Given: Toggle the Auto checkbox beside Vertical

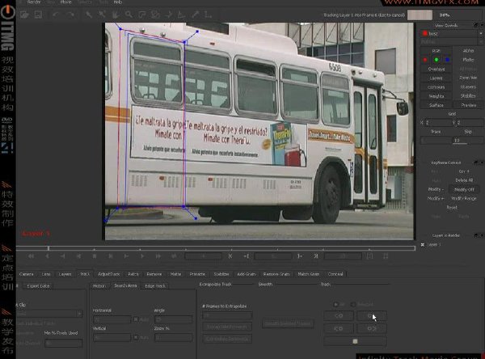Looking at the screenshot, I should (136, 337).
